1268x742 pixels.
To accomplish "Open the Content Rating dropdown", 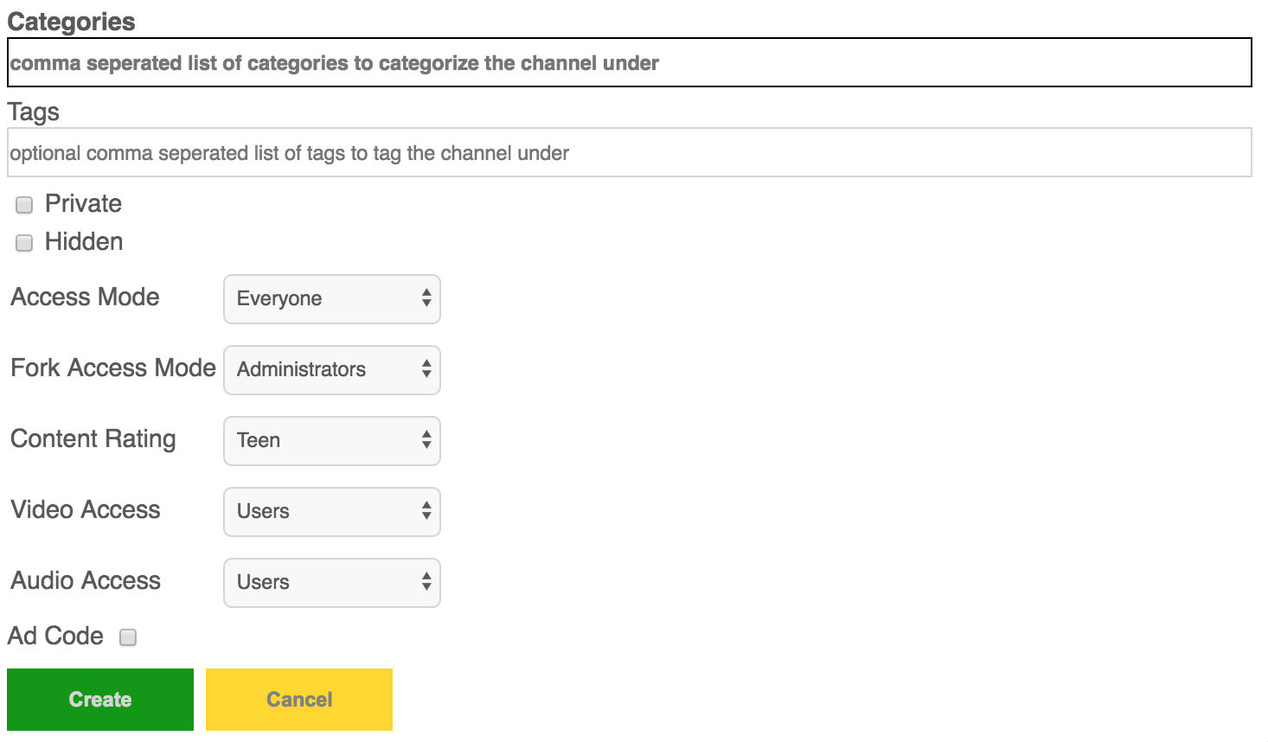I will click(332, 441).
